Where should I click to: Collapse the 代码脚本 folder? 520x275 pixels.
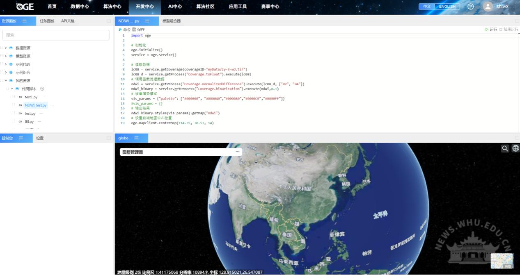point(12,89)
